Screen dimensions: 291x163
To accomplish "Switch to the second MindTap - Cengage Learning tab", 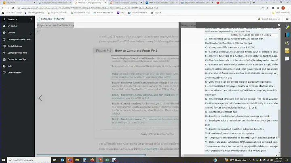I will 126,3.
